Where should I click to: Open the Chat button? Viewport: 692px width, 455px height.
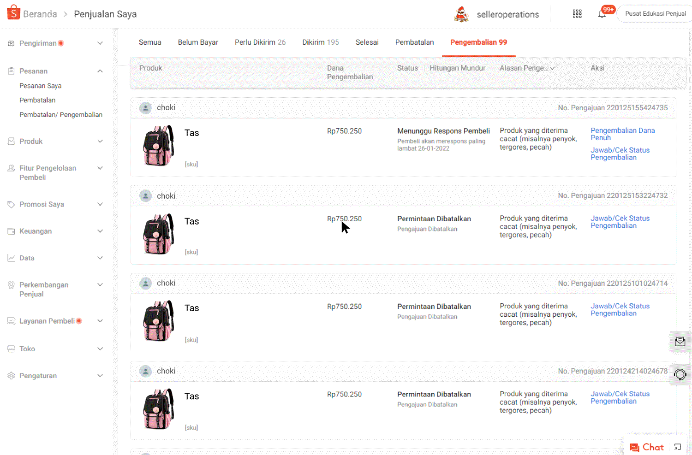[x=647, y=447]
